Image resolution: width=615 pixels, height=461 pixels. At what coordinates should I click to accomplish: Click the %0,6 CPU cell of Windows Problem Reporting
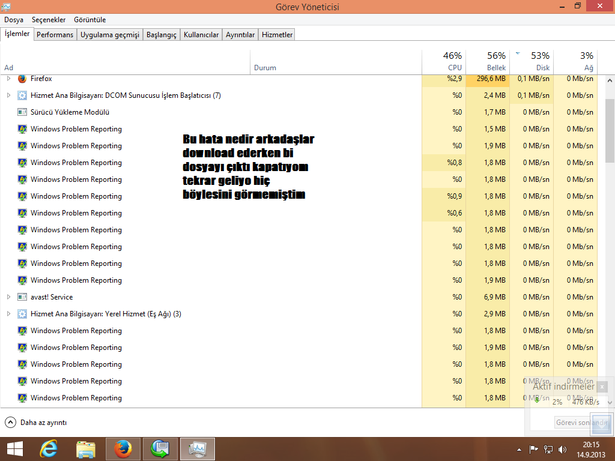click(x=444, y=213)
